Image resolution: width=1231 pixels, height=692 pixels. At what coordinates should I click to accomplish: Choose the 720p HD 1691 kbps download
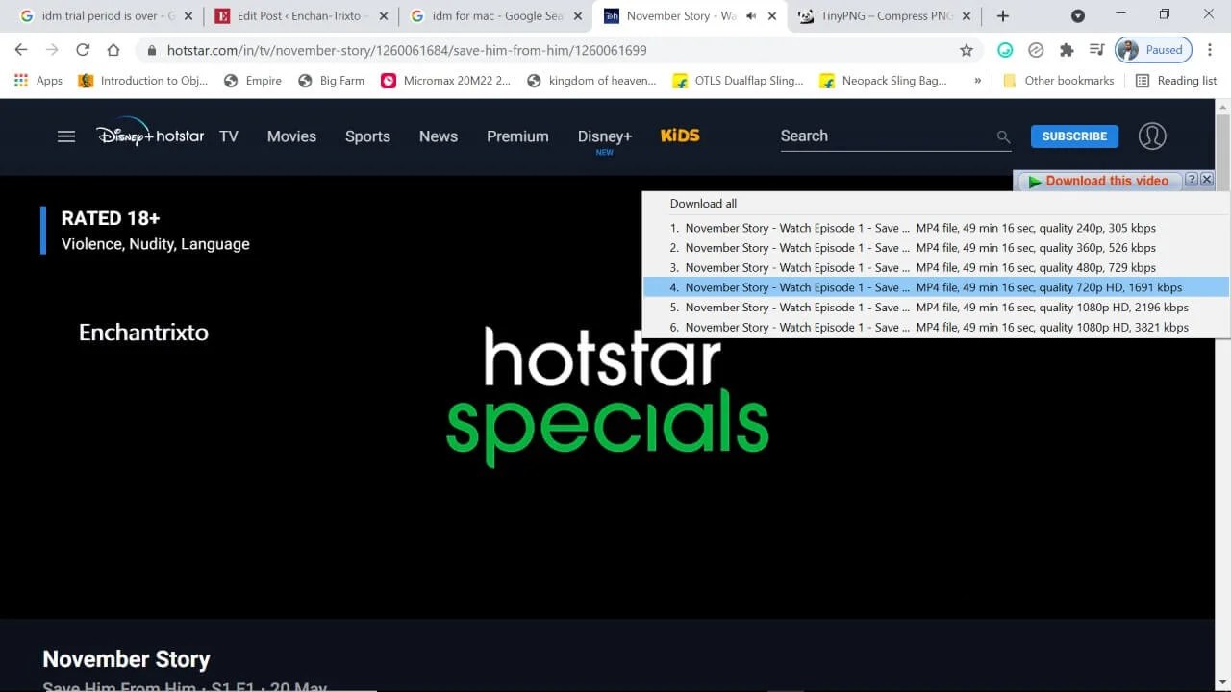(x=936, y=287)
